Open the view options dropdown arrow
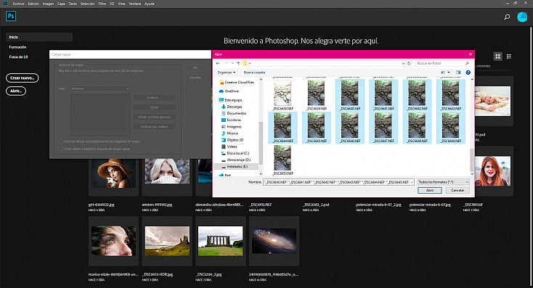Image resolution: width=533 pixels, height=288 pixels. click(x=449, y=73)
